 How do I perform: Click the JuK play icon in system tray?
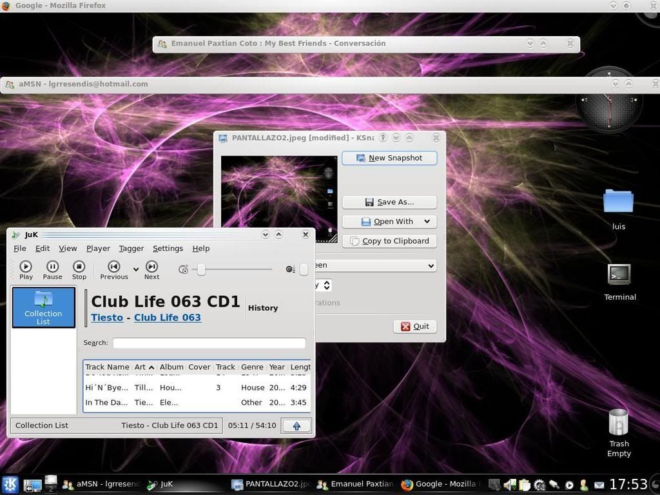coord(569,485)
